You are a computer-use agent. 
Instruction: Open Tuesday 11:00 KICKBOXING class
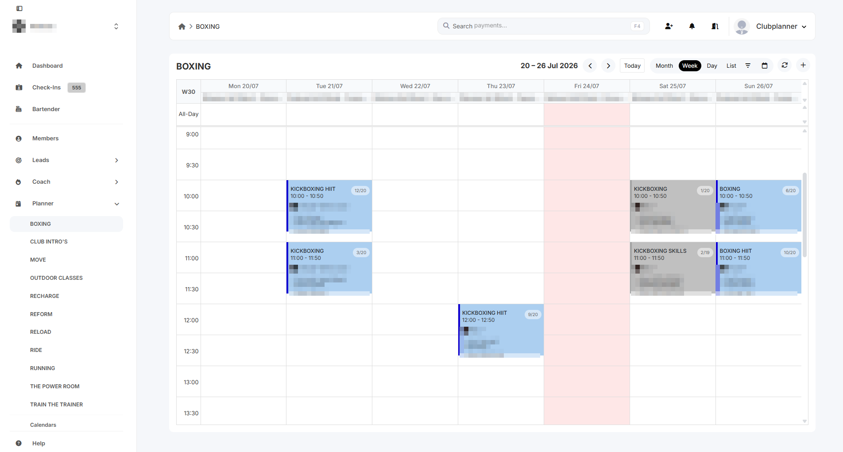329,268
